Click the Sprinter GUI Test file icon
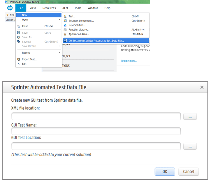Image resolution: width=211 pixels, height=183 pixels. click(x=65, y=41)
